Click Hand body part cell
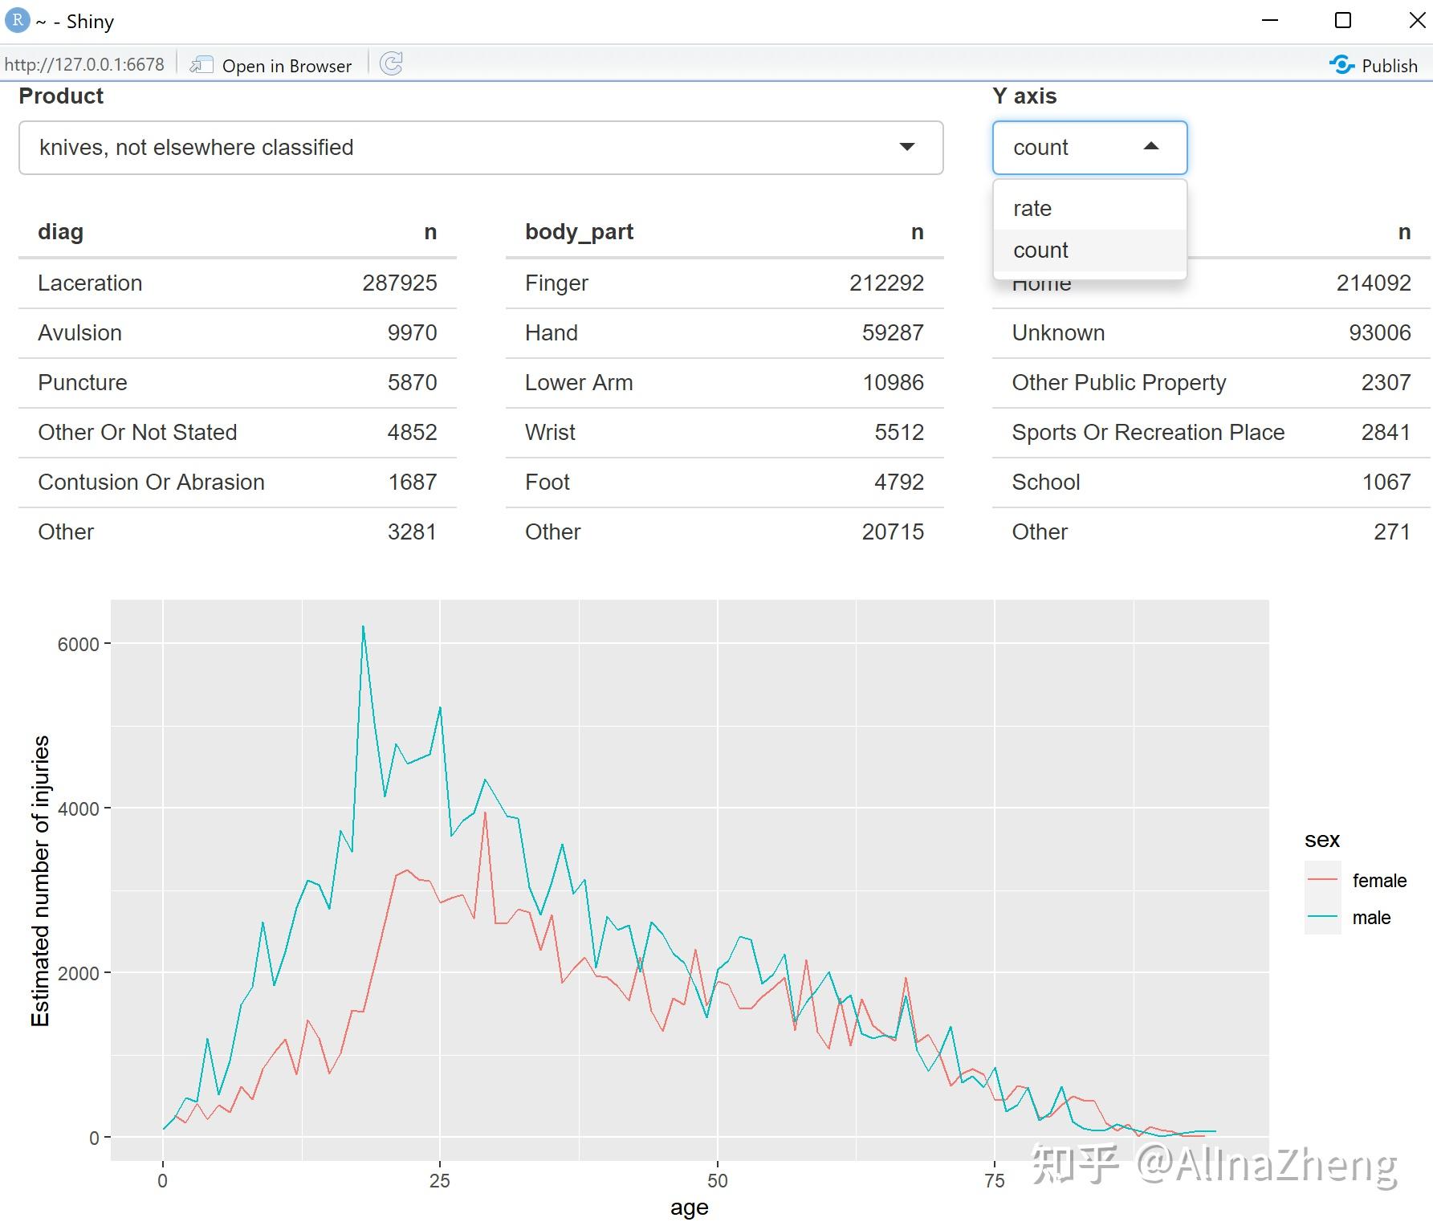The width and height of the screenshot is (1433, 1230). point(552,333)
